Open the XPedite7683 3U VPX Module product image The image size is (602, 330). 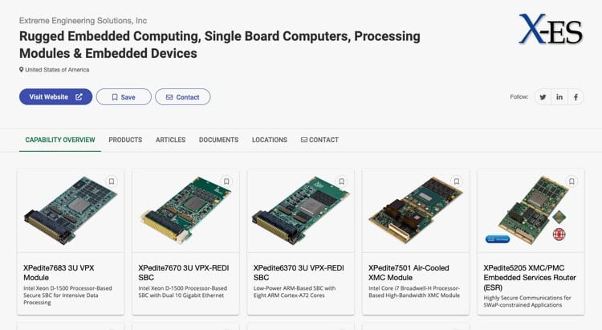71,210
